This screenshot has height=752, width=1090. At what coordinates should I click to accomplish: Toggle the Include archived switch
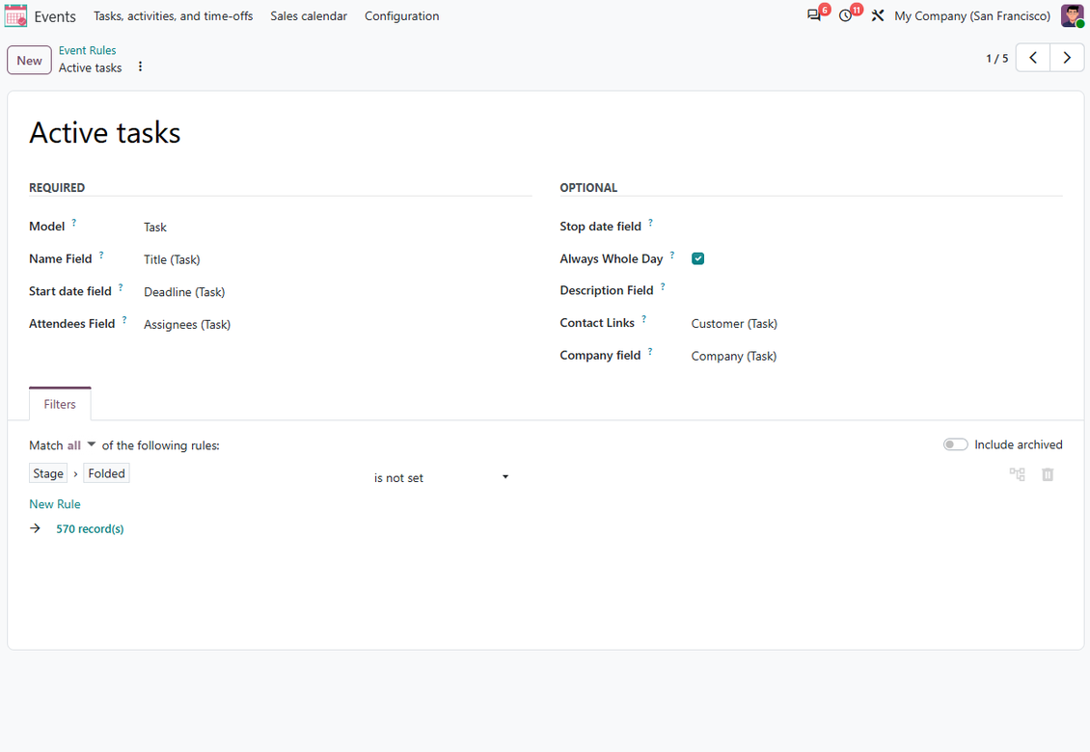955,444
